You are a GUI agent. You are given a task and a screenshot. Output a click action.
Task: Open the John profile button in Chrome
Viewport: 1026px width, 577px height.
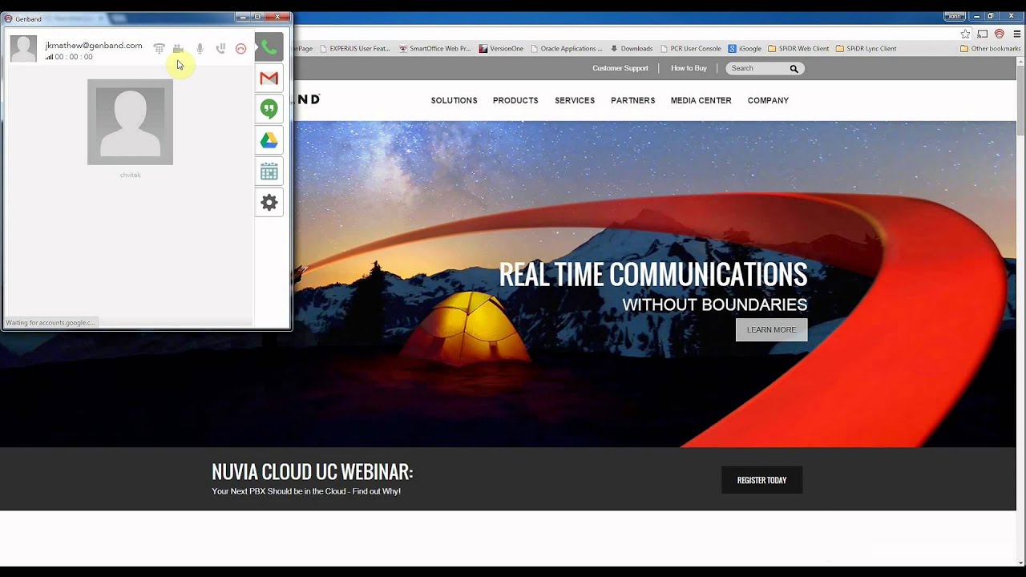click(955, 16)
